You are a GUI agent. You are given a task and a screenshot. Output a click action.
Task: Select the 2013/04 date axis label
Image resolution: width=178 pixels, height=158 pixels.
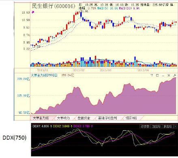click(x=143, y=70)
